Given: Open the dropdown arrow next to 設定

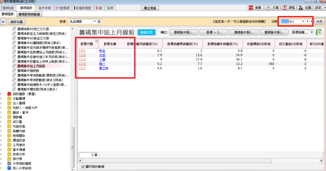Looking at the screenshot, I should [x=324, y=8].
